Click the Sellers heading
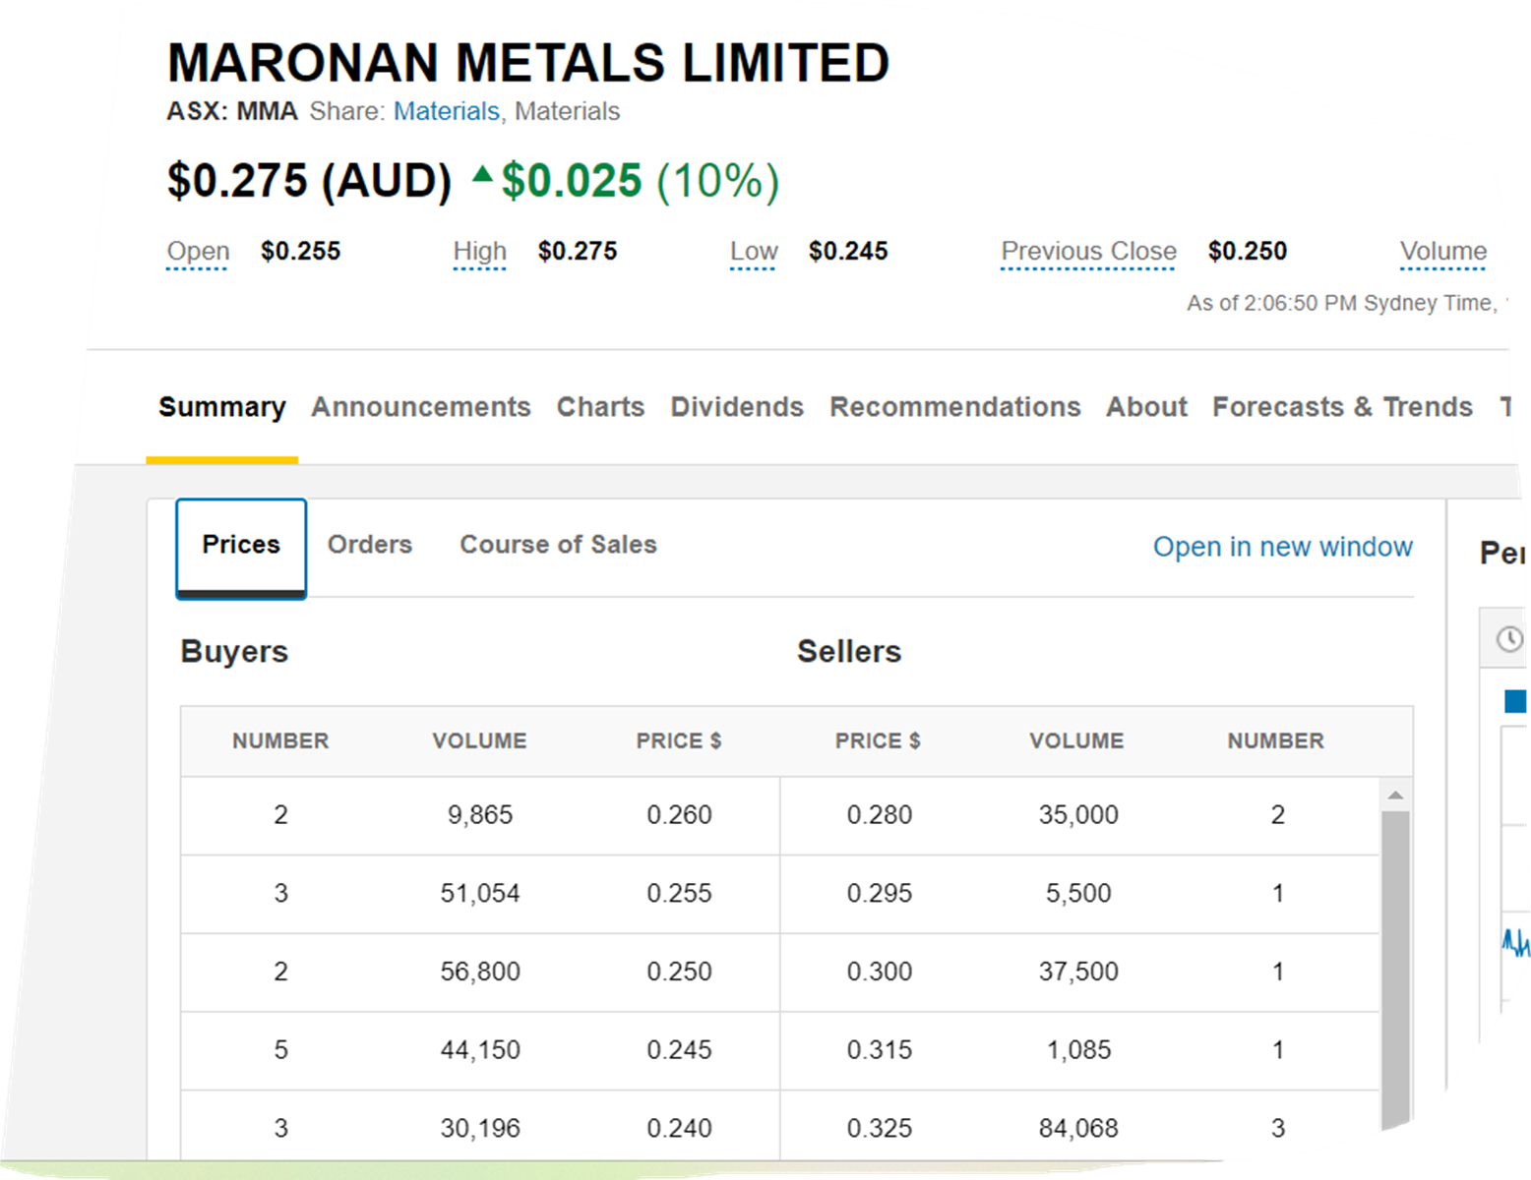 click(849, 651)
